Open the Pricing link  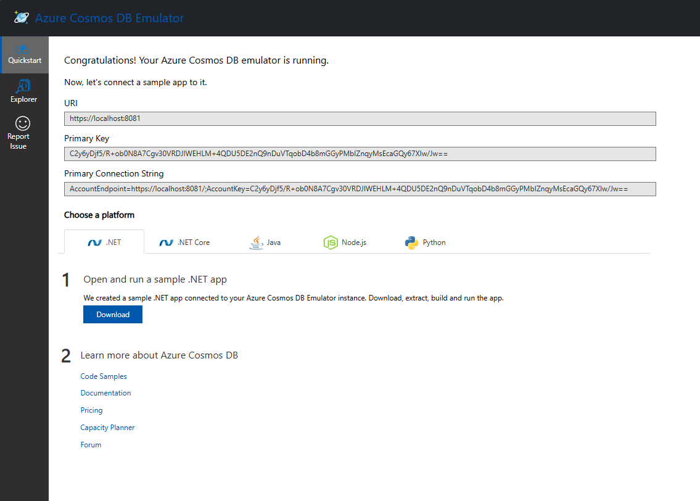tap(91, 410)
